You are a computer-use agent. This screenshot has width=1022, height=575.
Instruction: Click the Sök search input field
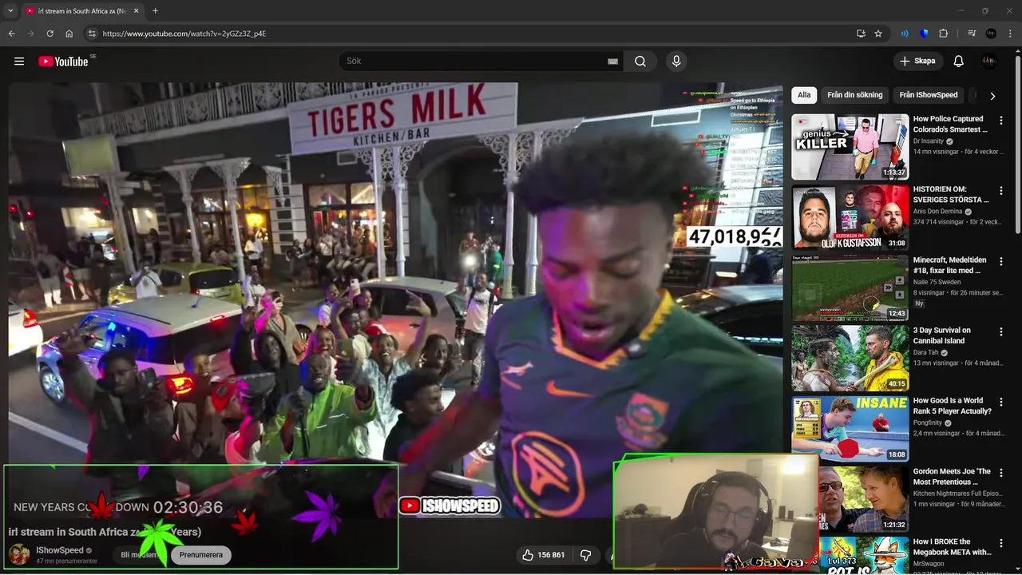pos(475,61)
